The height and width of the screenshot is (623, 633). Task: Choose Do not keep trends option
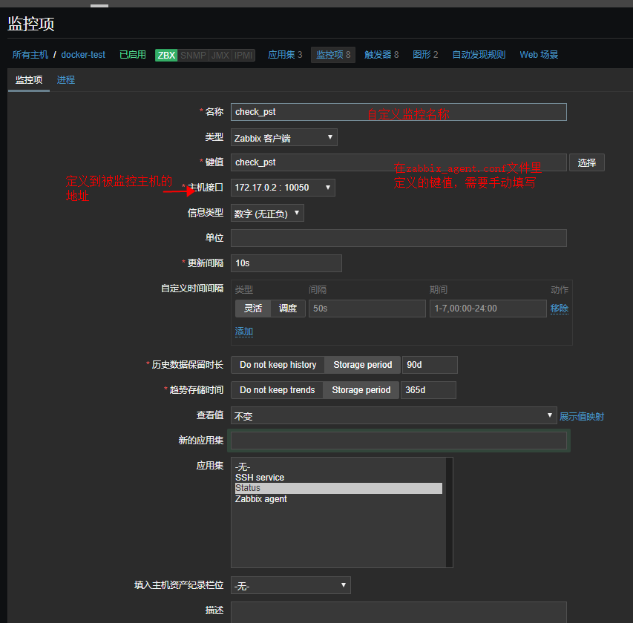(277, 390)
